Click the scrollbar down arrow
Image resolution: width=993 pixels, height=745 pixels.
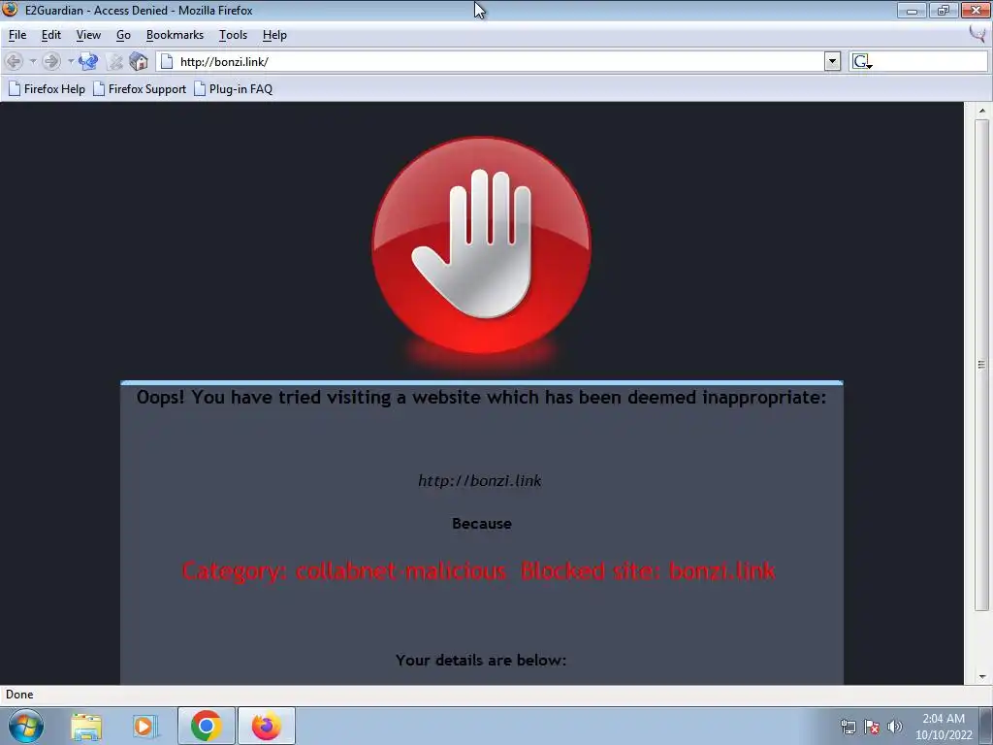tap(982, 676)
